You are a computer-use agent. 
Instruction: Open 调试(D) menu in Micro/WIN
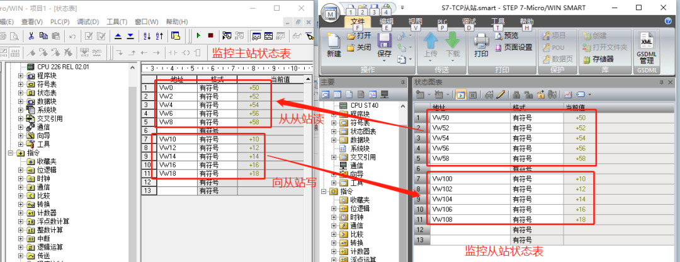[x=88, y=21]
